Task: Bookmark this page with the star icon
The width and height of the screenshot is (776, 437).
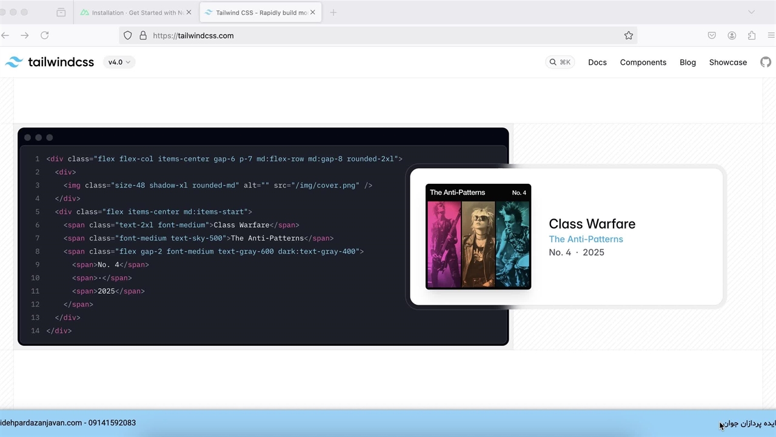Action: click(x=629, y=36)
